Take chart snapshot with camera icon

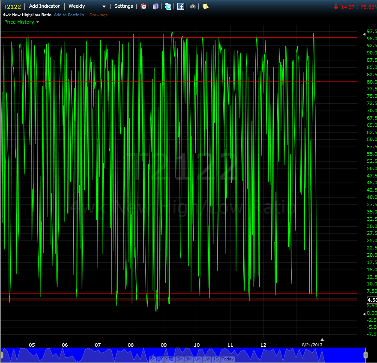click(193, 6)
